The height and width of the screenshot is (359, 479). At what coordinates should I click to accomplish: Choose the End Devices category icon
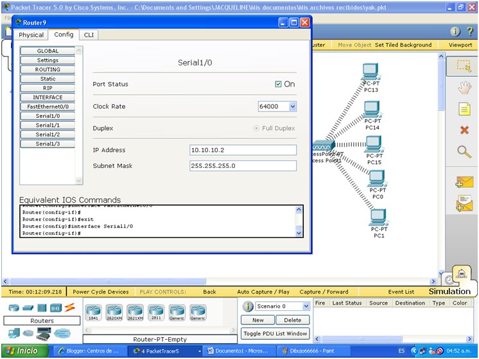pos(14,333)
